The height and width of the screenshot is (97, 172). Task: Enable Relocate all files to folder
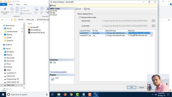tap(80, 17)
